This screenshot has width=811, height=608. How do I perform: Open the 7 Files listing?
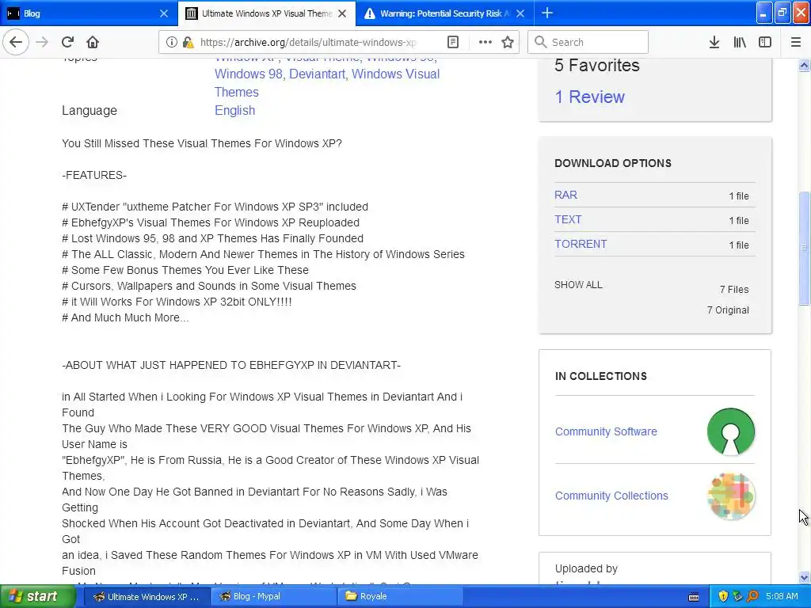tap(734, 290)
